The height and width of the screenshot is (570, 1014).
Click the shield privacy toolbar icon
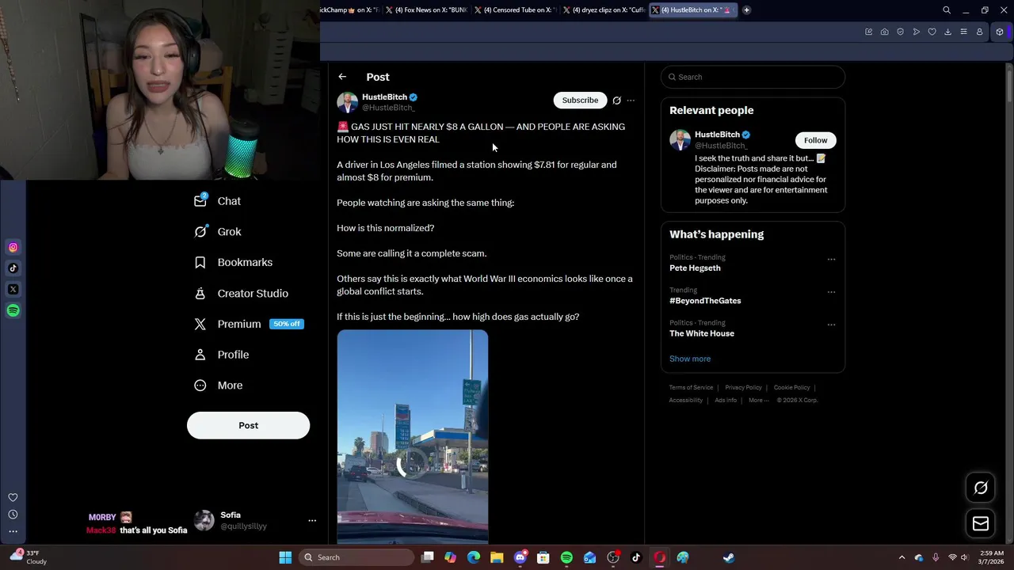tap(900, 32)
